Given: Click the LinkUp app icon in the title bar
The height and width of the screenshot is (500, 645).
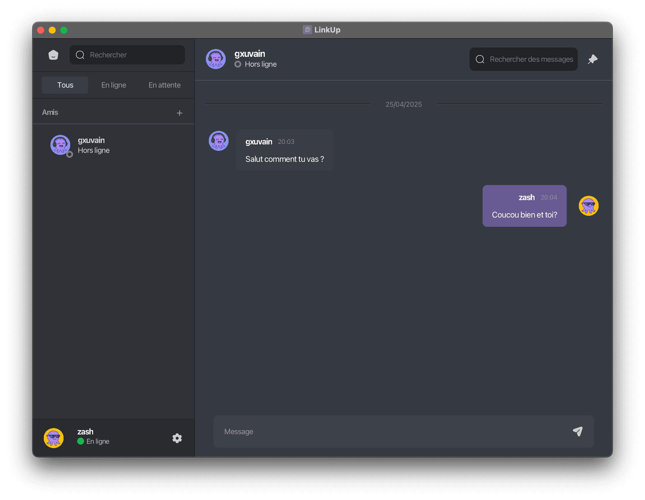Looking at the screenshot, I should pyautogui.click(x=307, y=30).
